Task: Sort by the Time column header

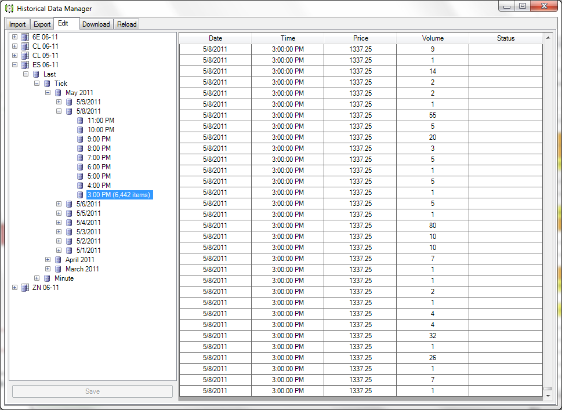Action: pyautogui.click(x=288, y=38)
